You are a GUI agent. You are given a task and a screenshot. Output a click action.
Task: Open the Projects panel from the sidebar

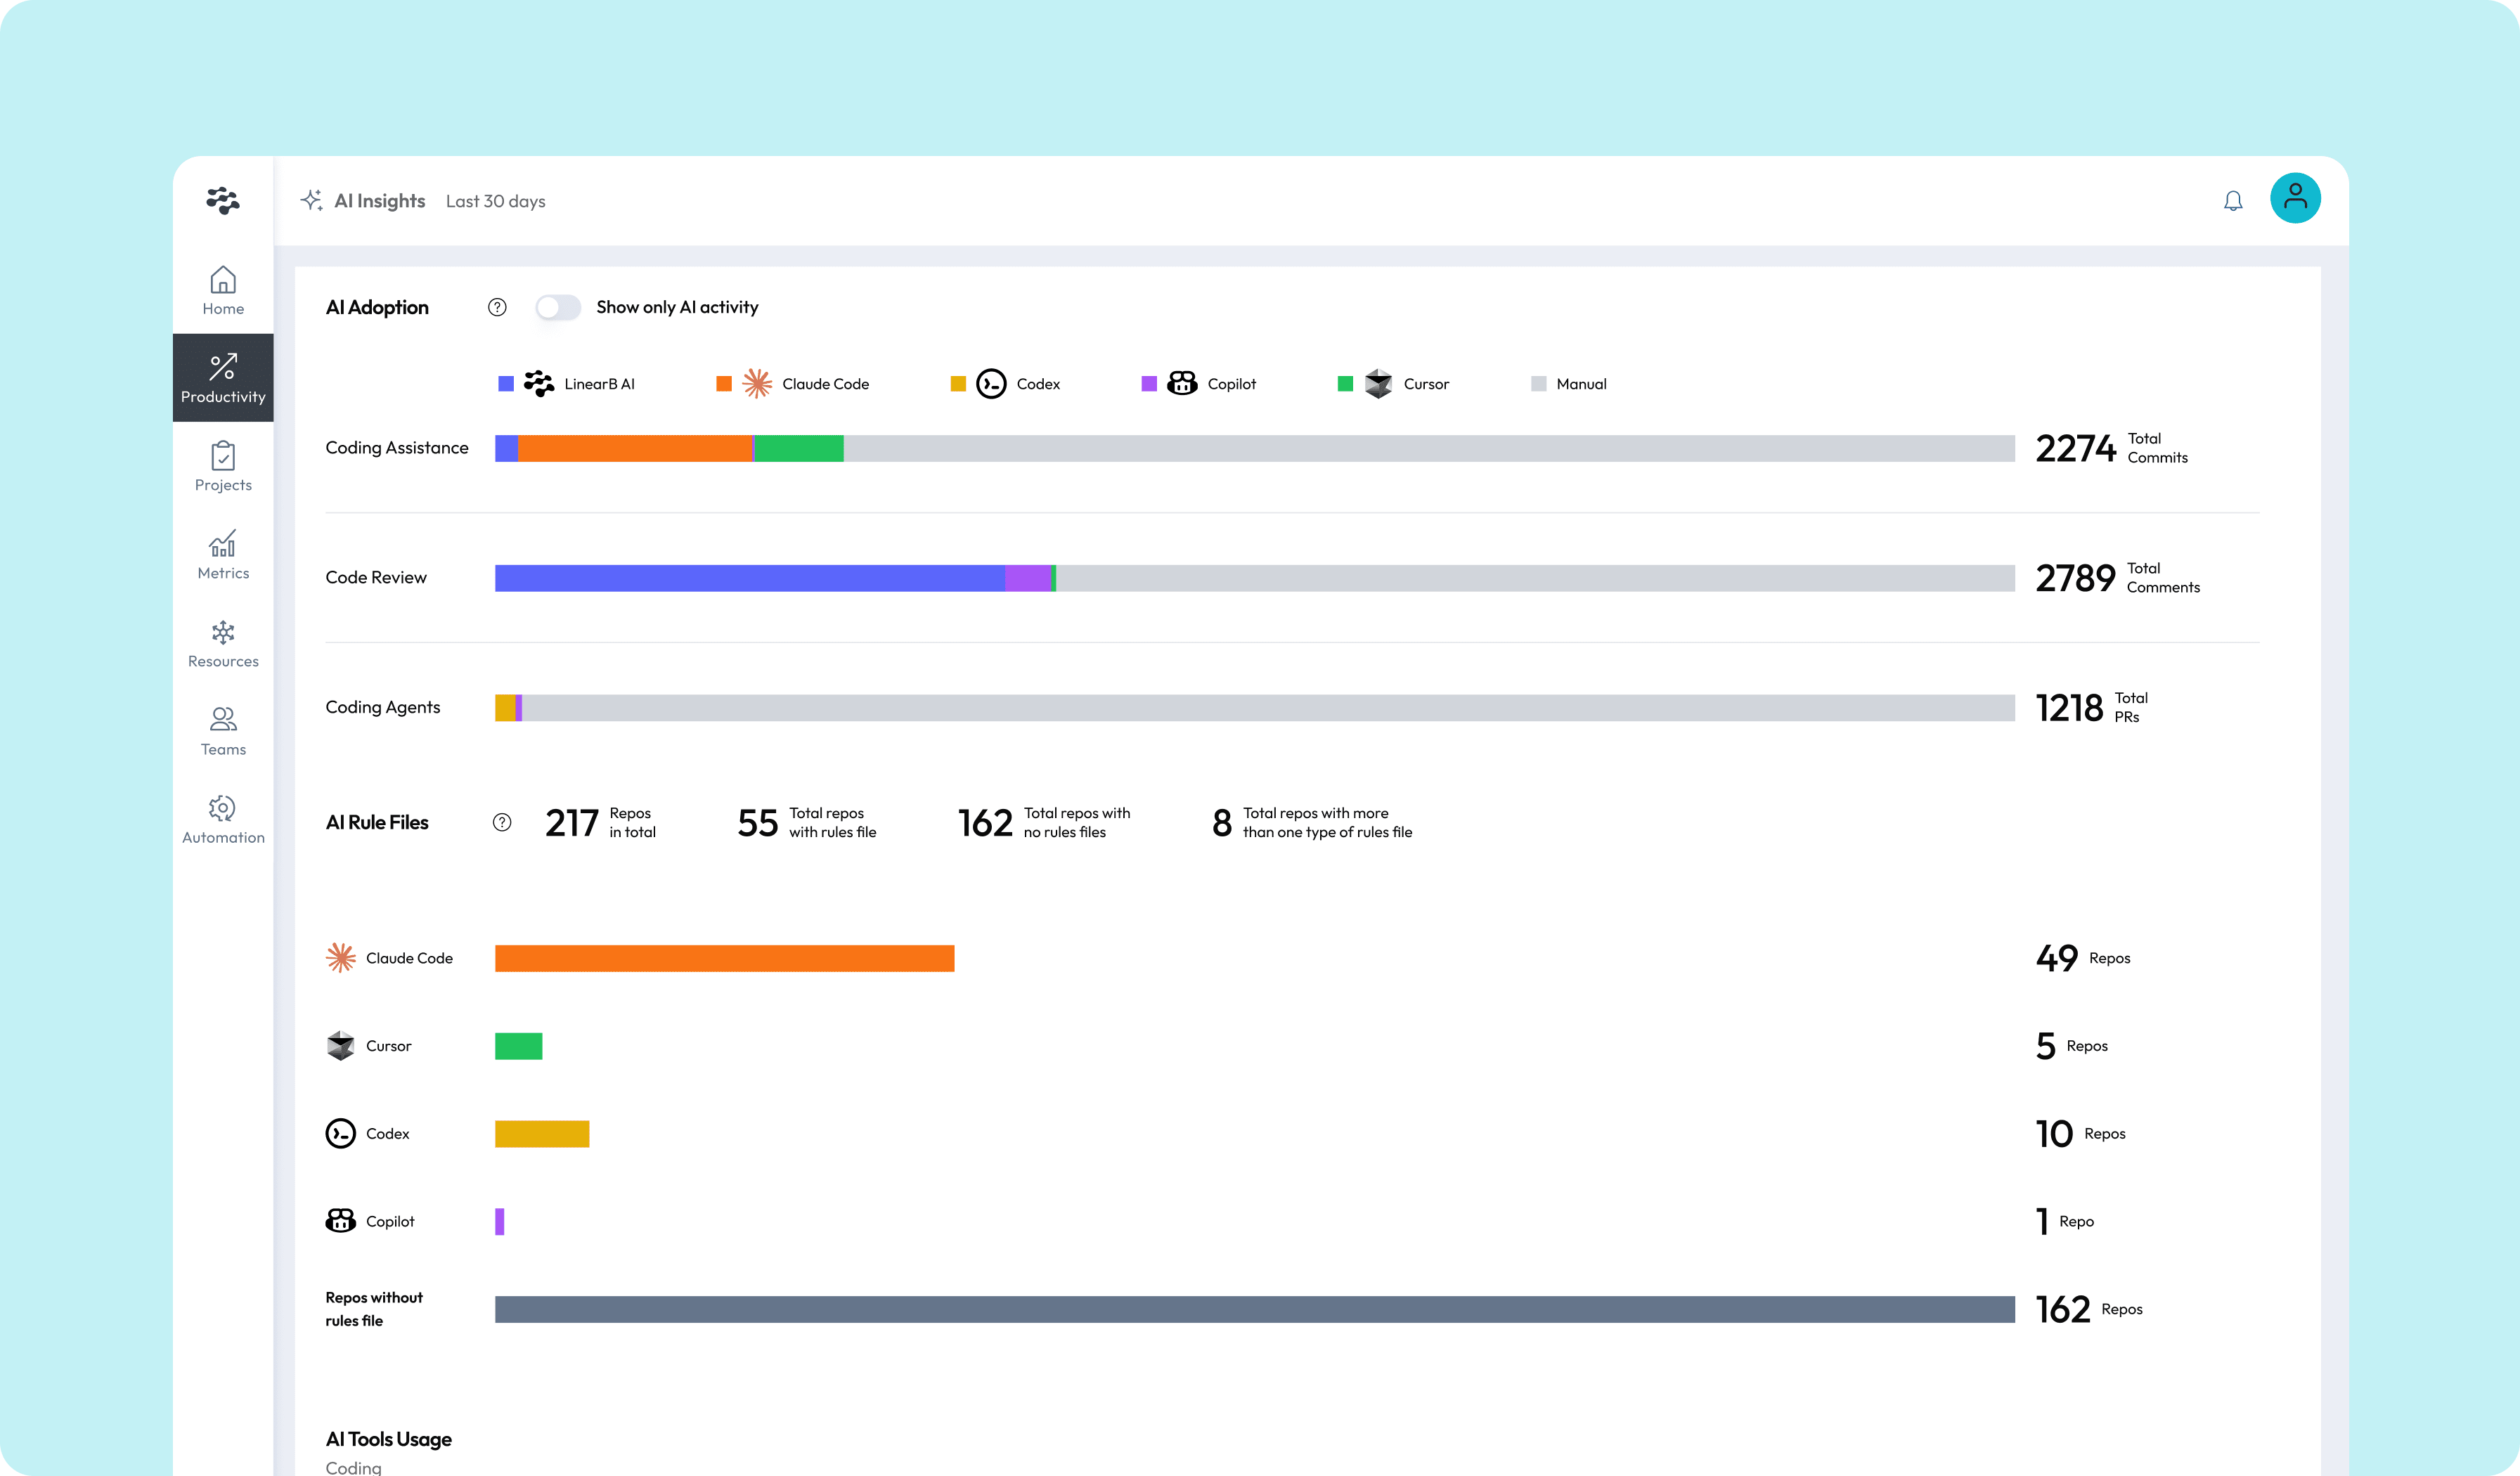pos(223,466)
